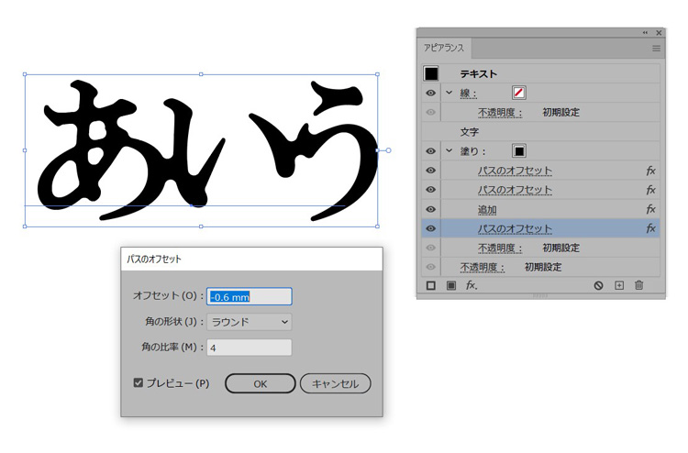Click the Delete Selected Item trash icon
This screenshot has width=688, height=453.
coord(638,285)
